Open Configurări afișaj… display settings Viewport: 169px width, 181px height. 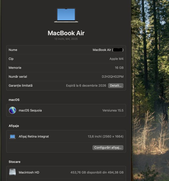point(108,148)
